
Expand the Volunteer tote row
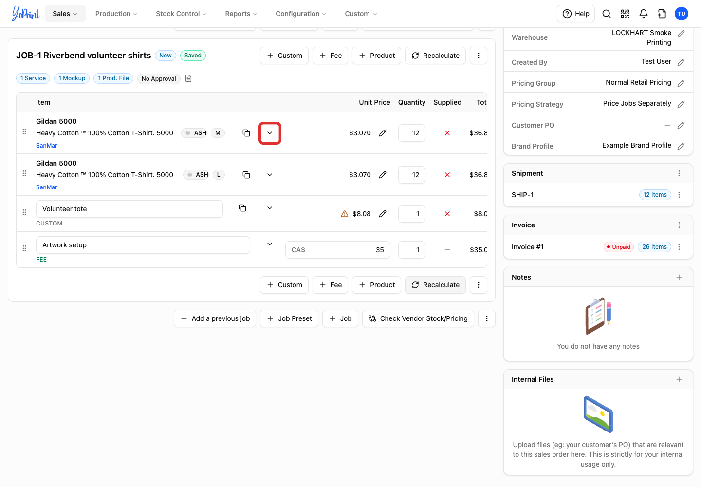pyautogui.click(x=270, y=208)
